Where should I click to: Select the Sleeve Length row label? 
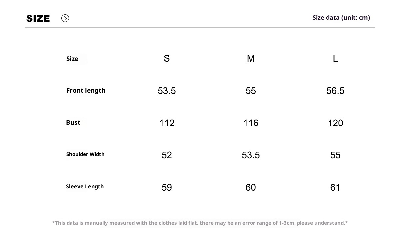[85, 187]
